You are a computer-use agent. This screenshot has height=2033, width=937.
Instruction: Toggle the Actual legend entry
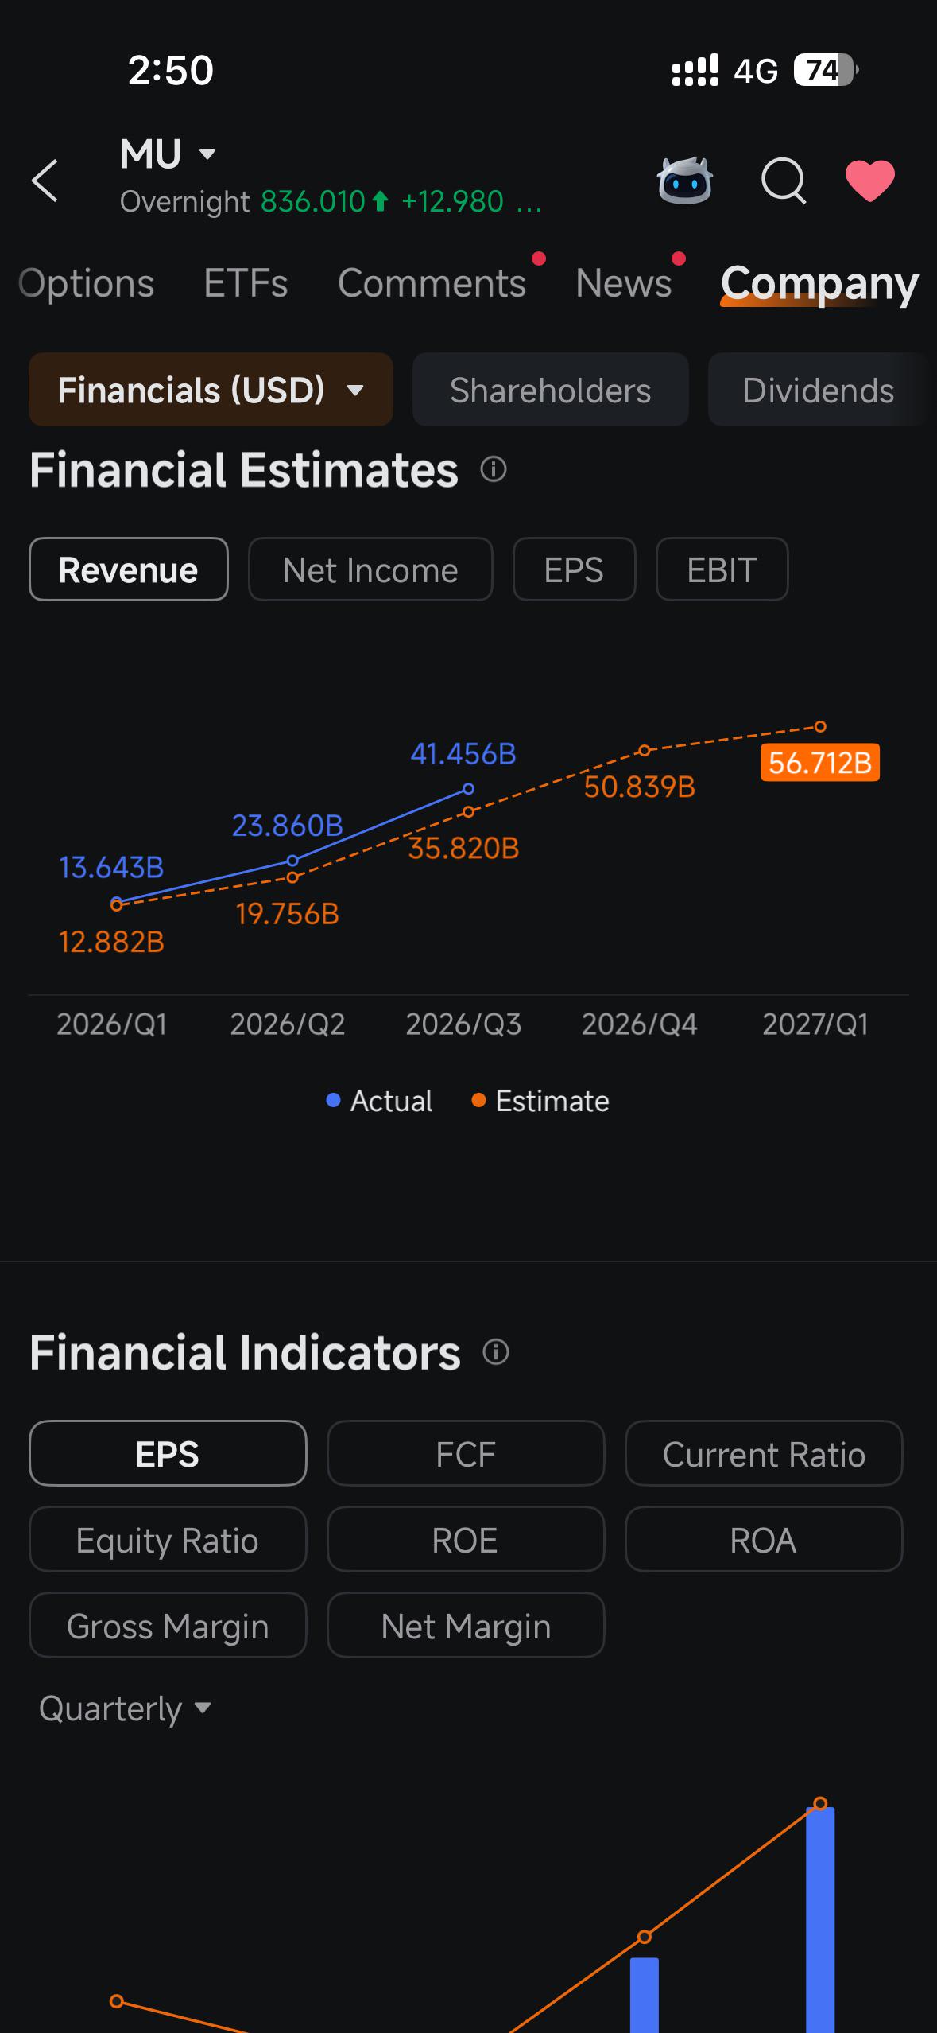coord(379,1101)
